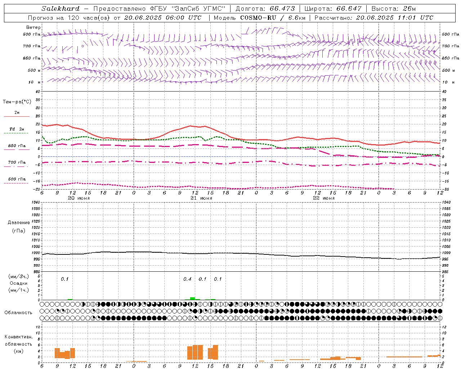461x369 pixels.
Task: Click the start time 20.06.2025 06:00 UTC
Action: (x=162, y=18)
